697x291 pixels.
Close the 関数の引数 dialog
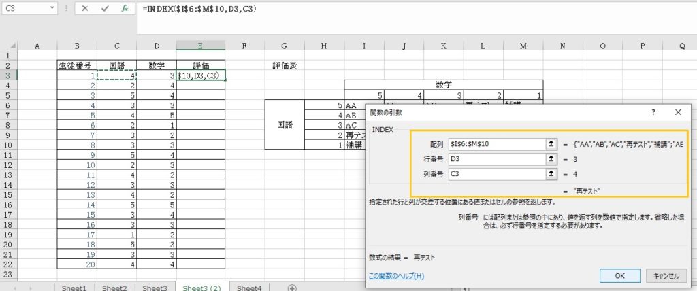pyautogui.click(x=678, y=112)
